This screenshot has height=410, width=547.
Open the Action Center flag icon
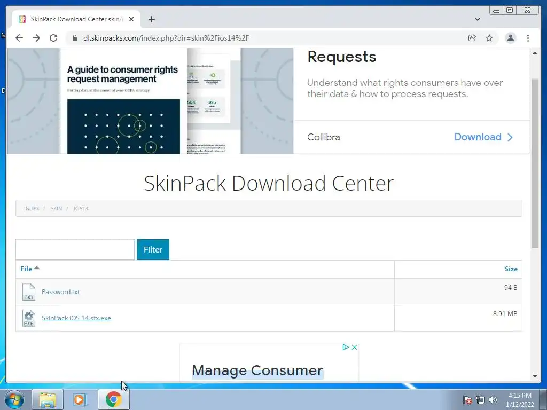467,400
